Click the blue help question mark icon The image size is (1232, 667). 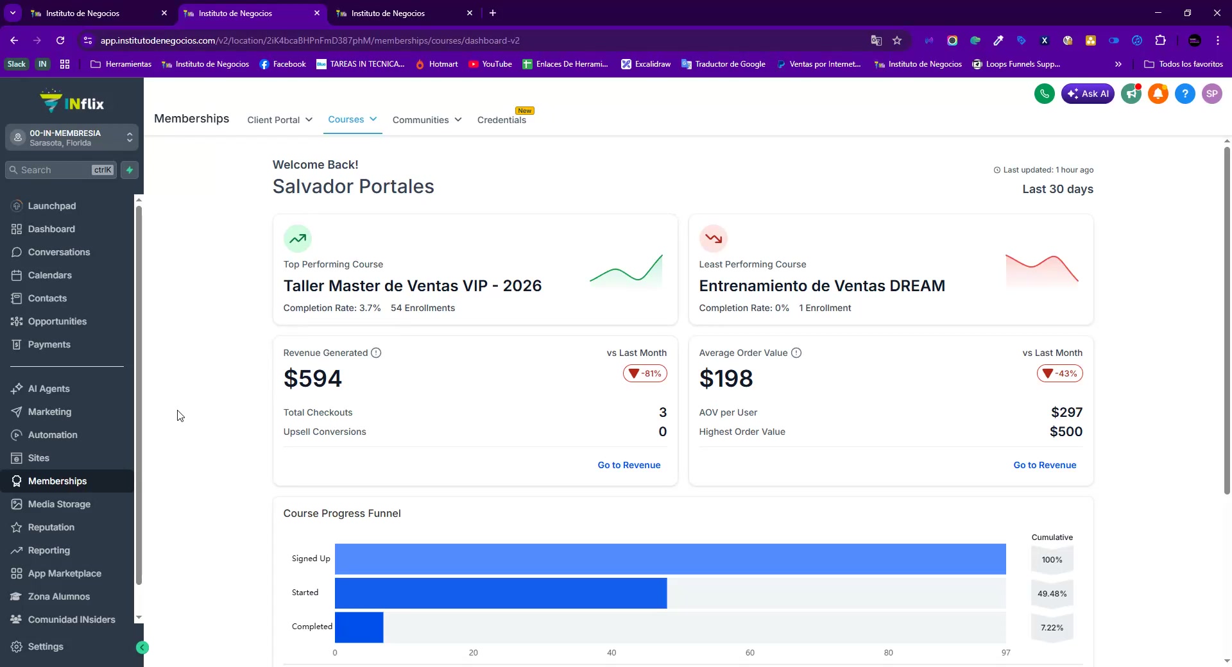(x=1185, y=94)
